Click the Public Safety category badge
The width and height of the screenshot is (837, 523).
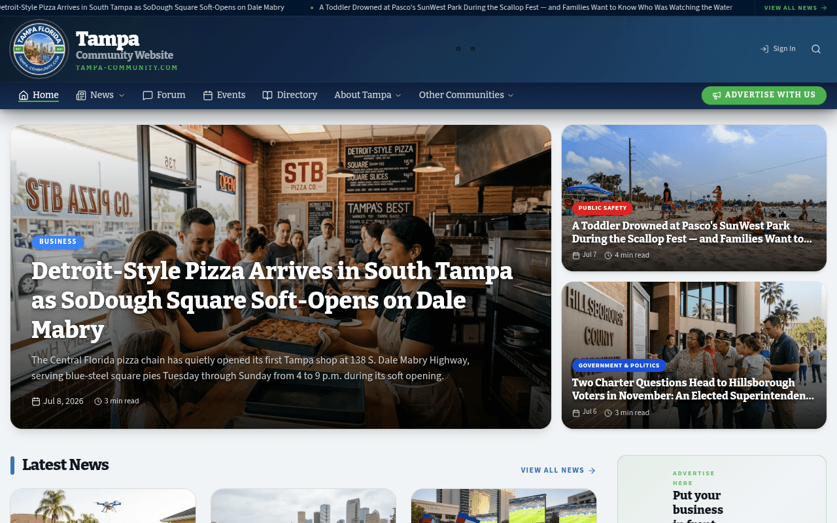click(x=602, y=209)
